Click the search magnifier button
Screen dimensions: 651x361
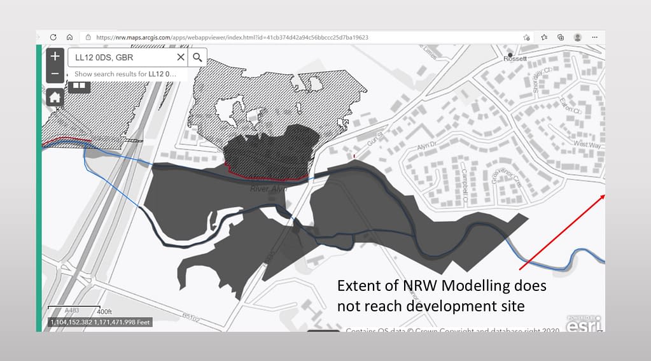(197, 58)
